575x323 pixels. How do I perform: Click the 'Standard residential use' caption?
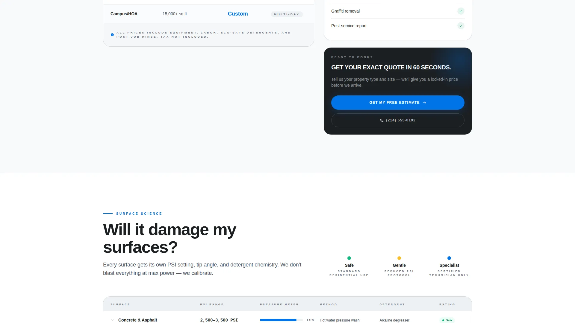(x=349, y=273)
